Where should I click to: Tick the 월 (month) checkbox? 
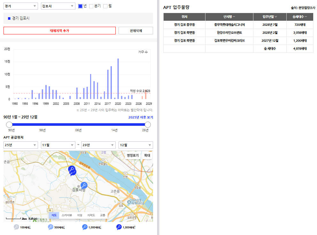105,6
